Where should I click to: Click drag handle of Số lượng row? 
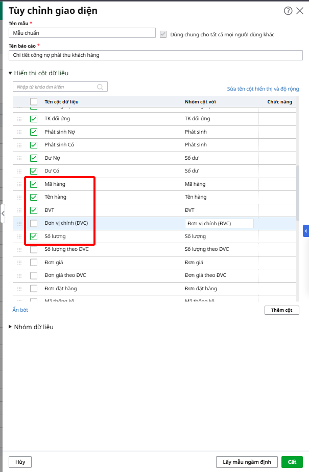coord(19,237)
